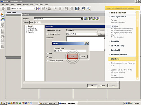This screenshot has width=141, height=105.
Task: Select General in the Capture tree
Action: click(x=30, y=26)
